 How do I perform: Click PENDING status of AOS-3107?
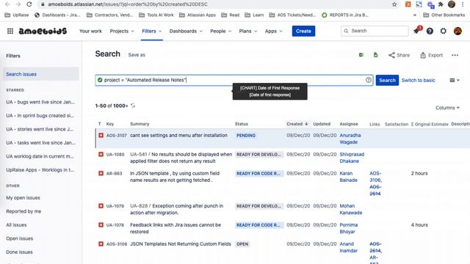pos(246,136)
